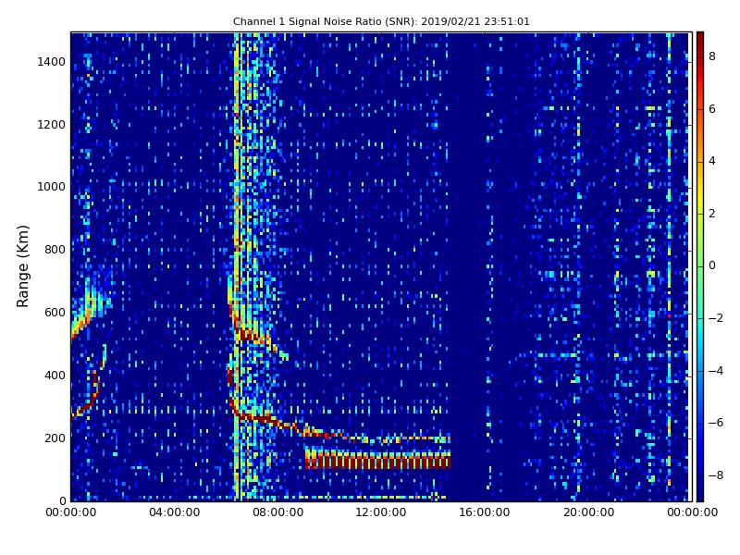Click the red curved trace near 00:30 at 300 km

click(89, 399)
